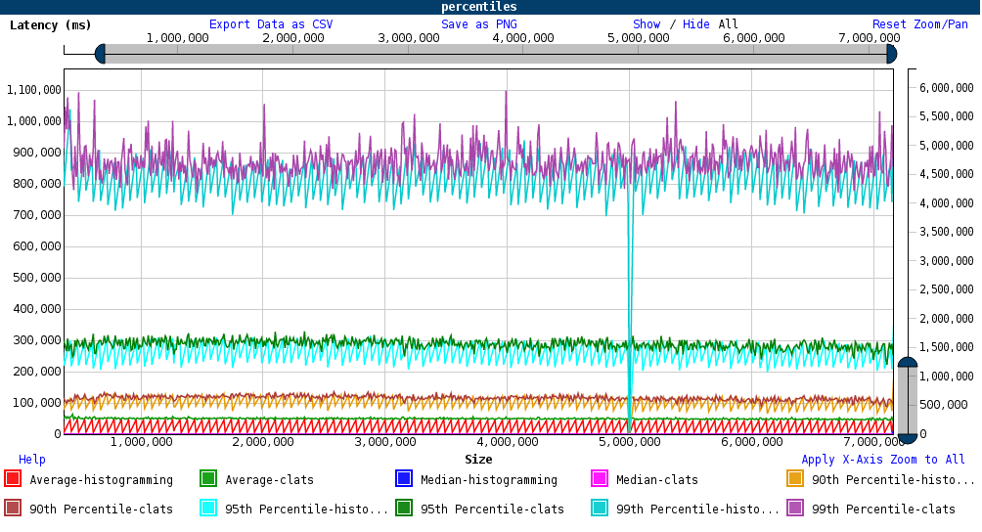Image resolution: width=982 pixels, height=532 pixels.
Task: Click the Hide link
Action: (695, 24)
